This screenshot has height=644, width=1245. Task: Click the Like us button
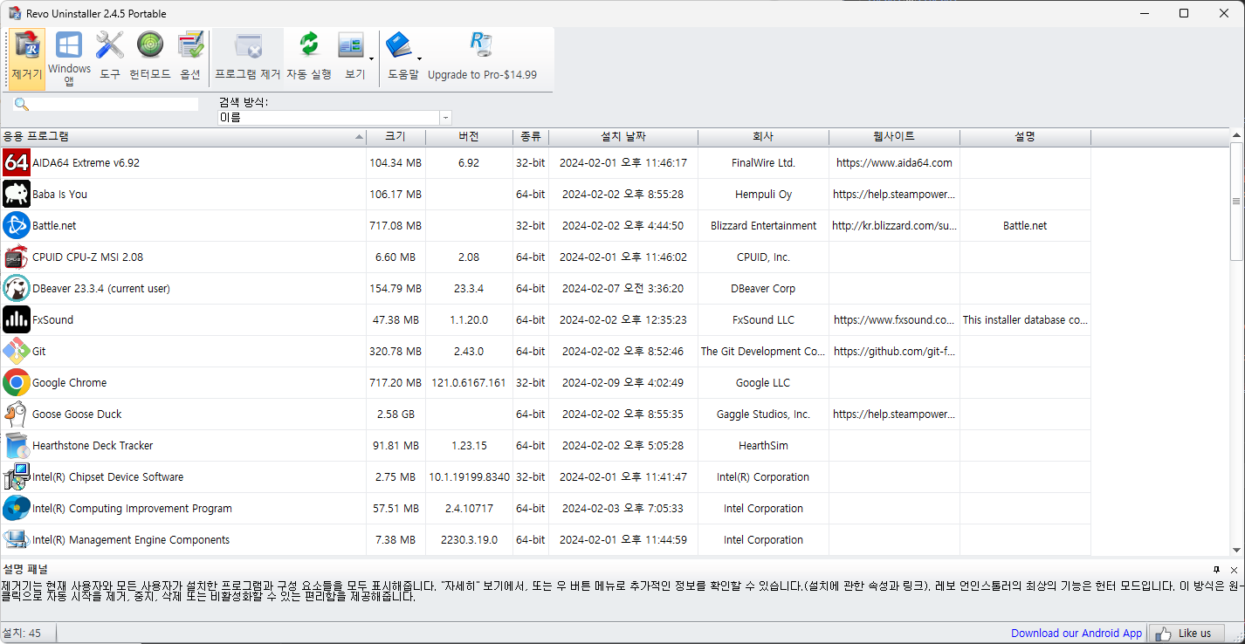pyautogui.click(x=1185, y=634)
